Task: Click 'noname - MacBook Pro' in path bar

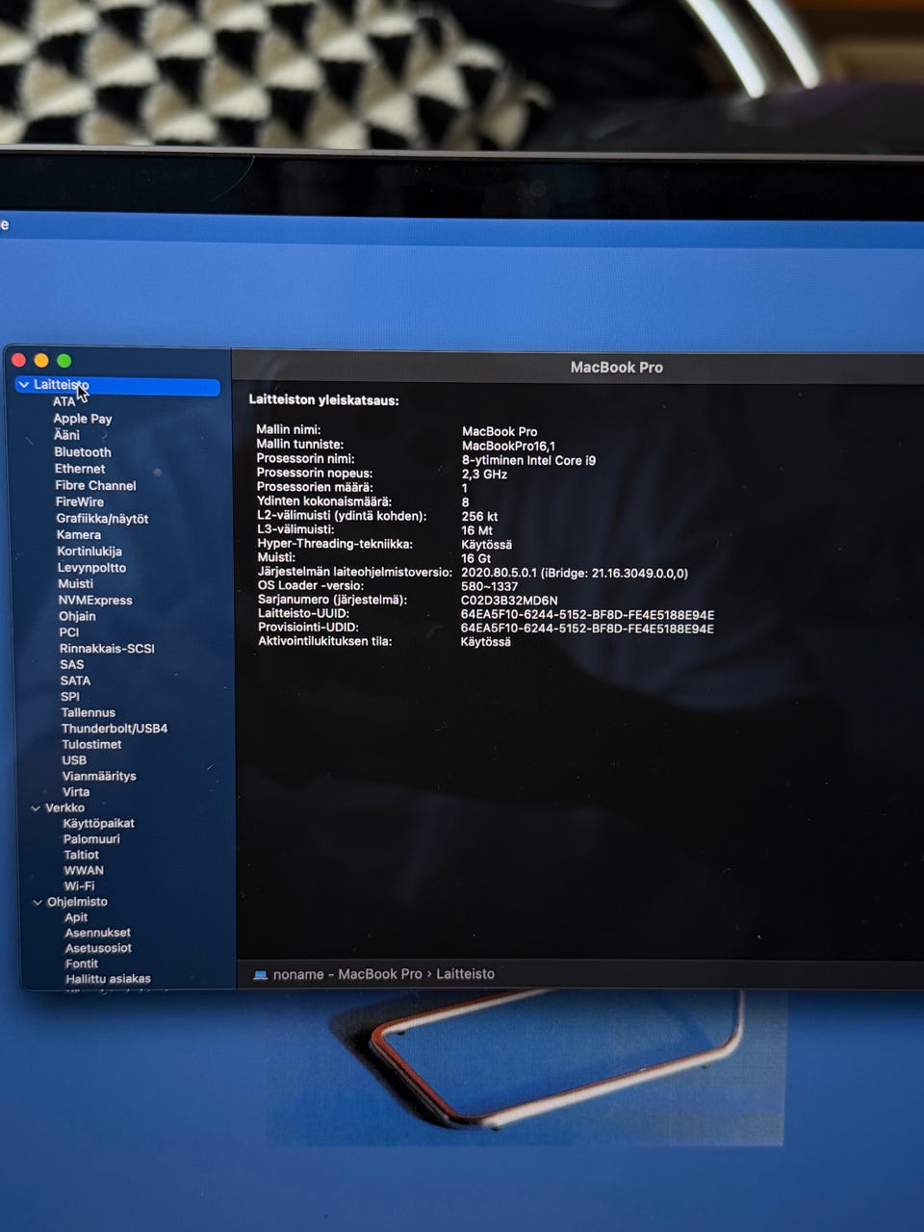Action: click(347, 975)
